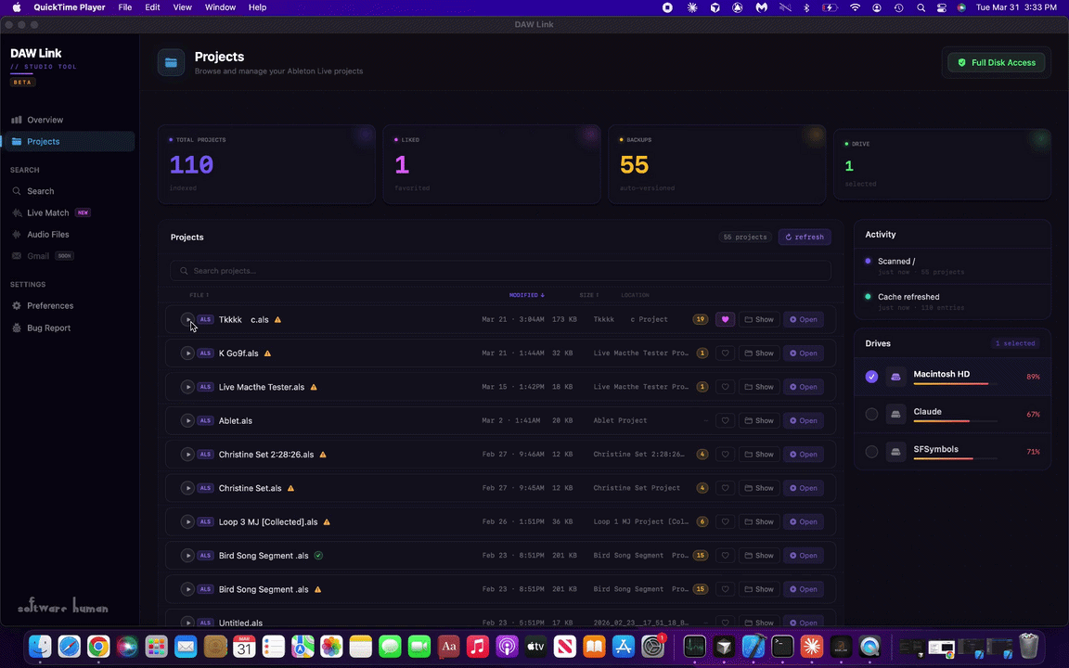This screenshot has width=1069, height=668.
Task: Click the Search projects input field
Action: (x=501, y=270)
